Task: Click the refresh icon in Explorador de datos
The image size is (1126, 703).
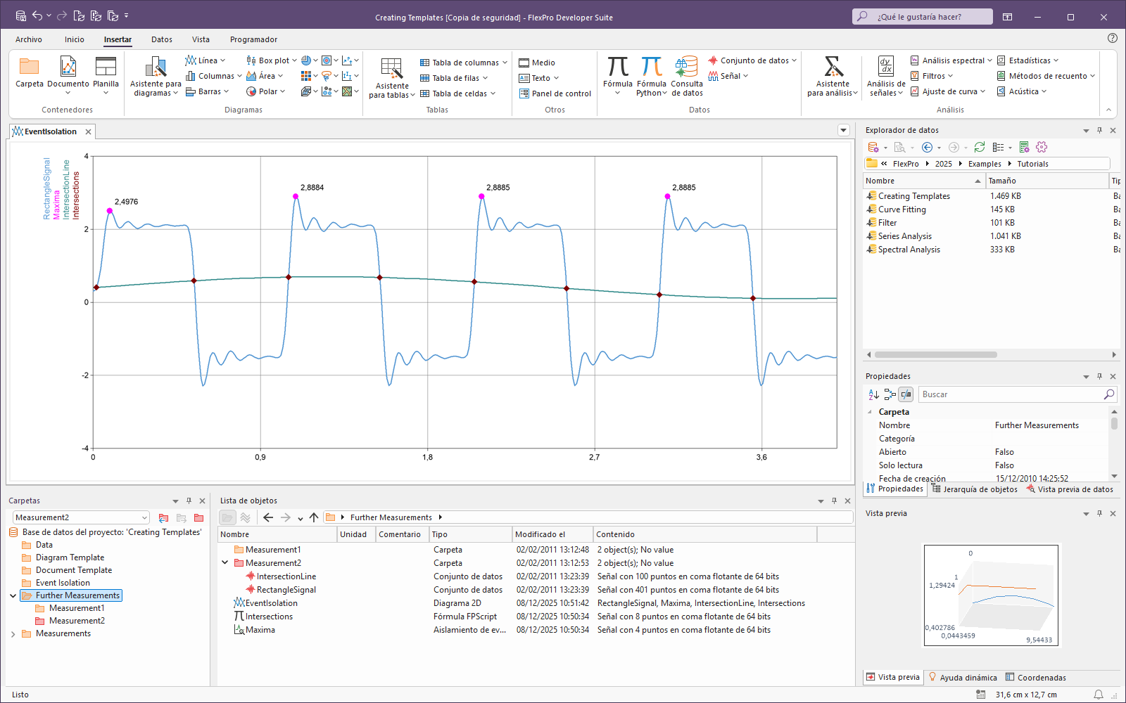Action: (x=979, y=147)
